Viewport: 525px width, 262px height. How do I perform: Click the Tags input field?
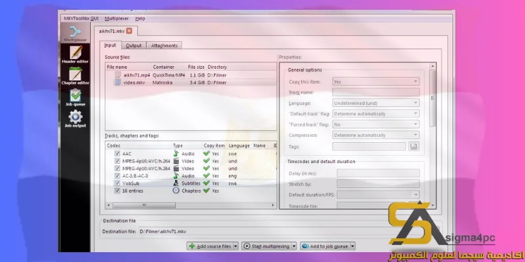pyautogui.click(x=369, y=146)
